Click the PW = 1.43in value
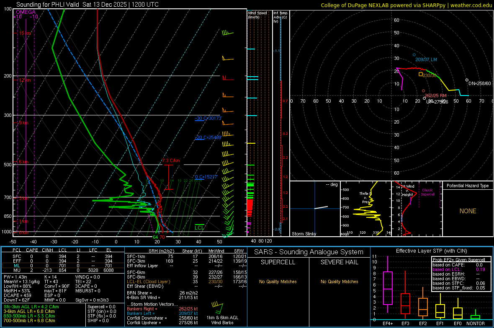The height and width of the screenshot is (328, 494). (15, 277)
